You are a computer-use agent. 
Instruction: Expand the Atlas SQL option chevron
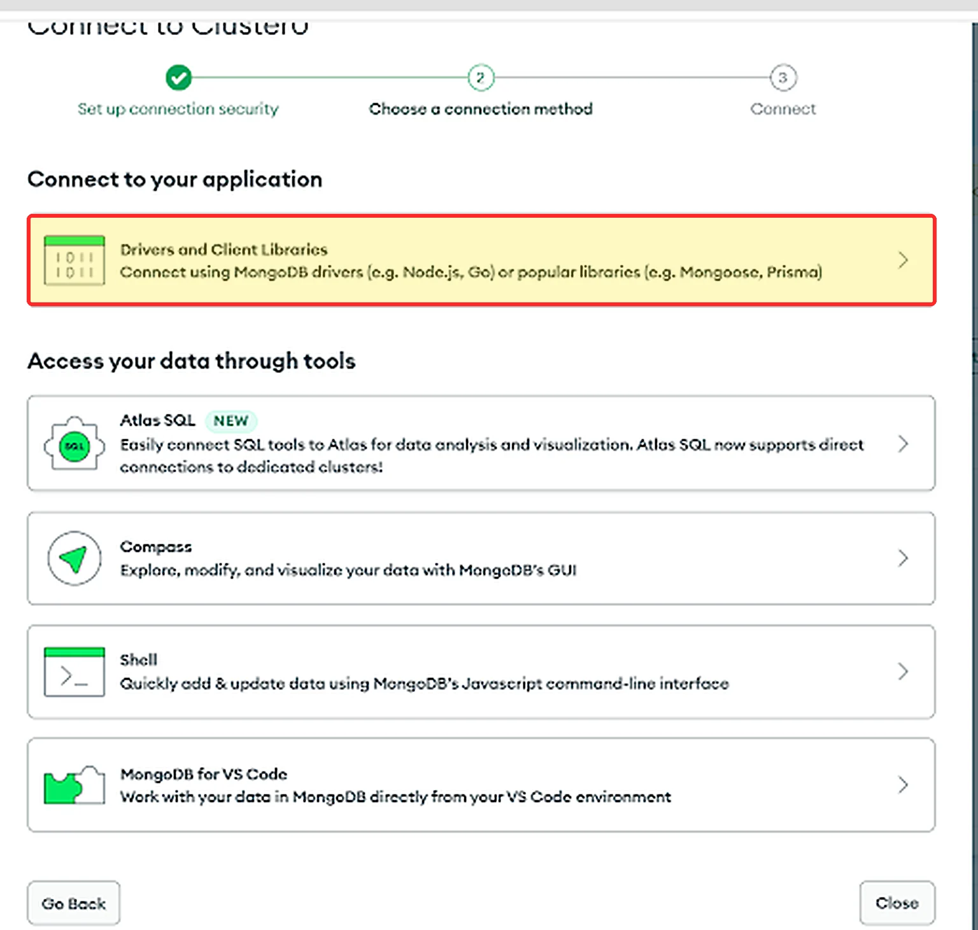coord(903,444)
